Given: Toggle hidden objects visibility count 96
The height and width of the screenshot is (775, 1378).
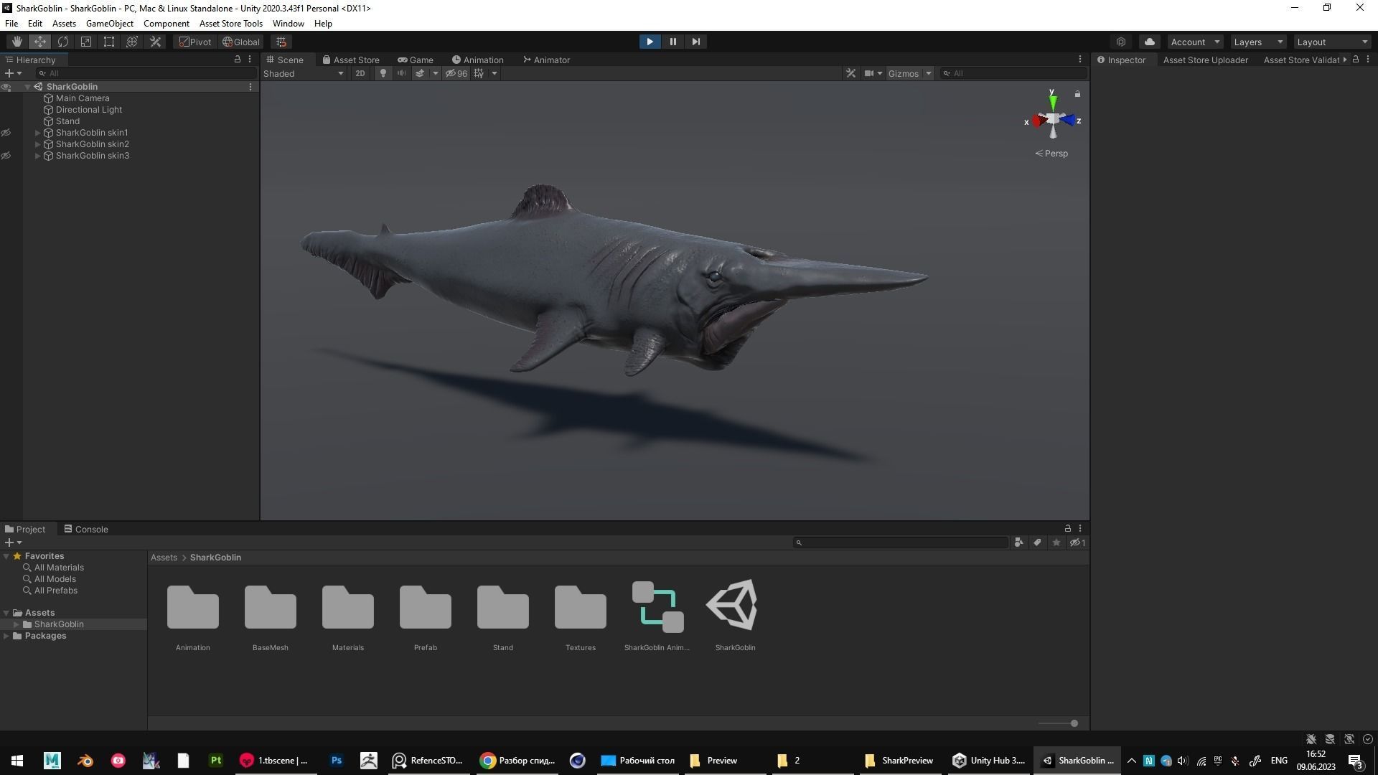Looking at the screenshot, I should tap(456, 73).
